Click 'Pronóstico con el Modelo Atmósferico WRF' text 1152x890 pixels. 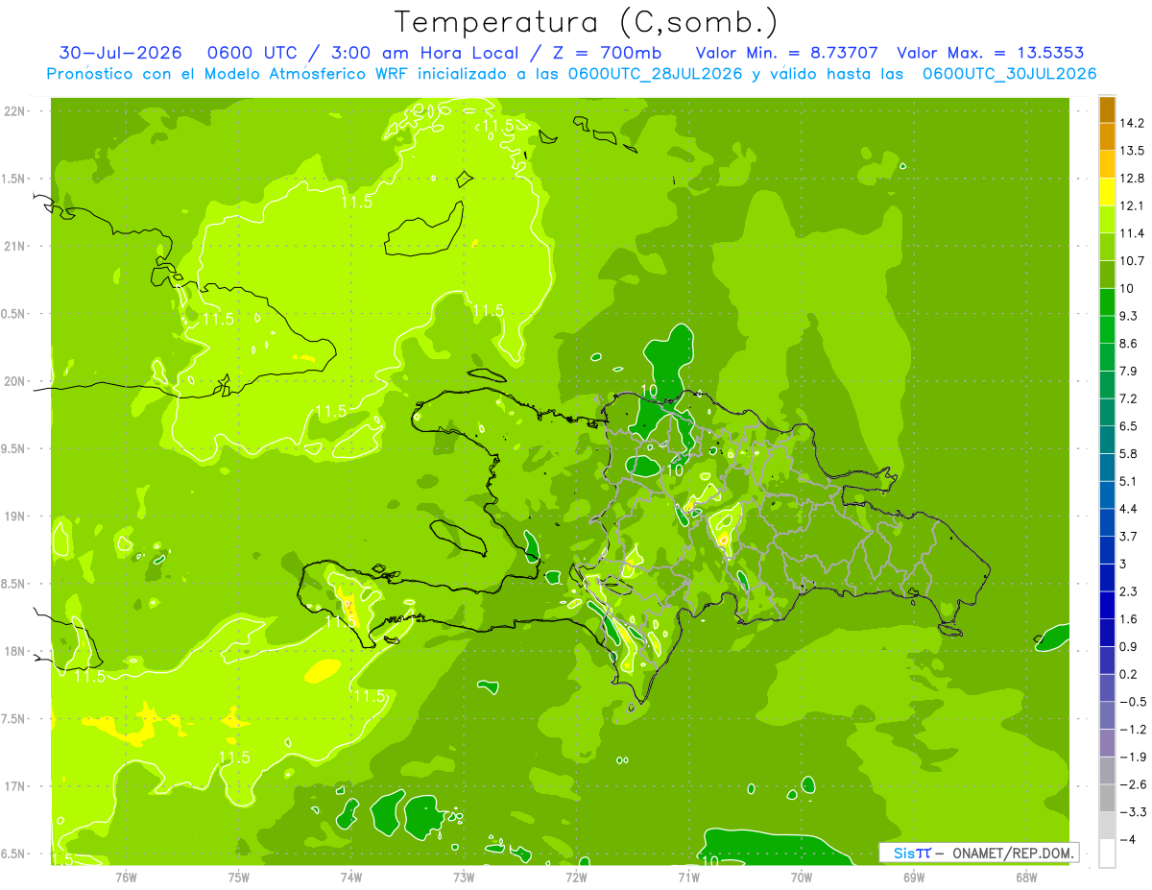click(x=229, y=74)
